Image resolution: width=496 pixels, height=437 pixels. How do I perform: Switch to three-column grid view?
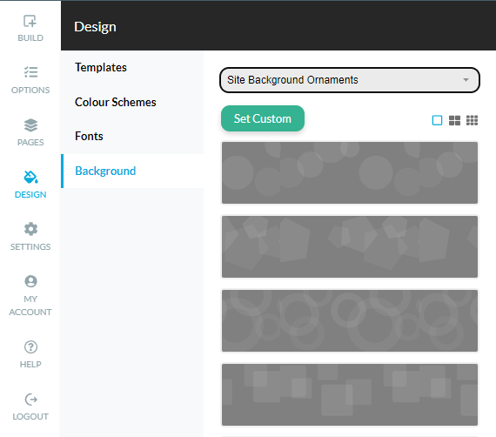(472, 120)
